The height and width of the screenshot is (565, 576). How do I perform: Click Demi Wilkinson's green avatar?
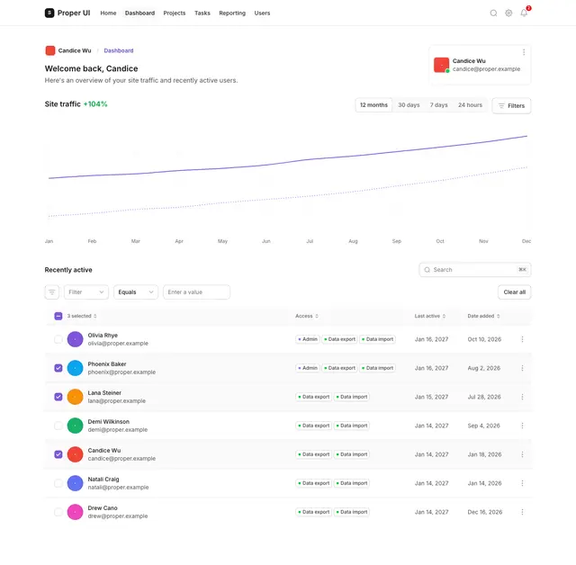click(75, 426)
